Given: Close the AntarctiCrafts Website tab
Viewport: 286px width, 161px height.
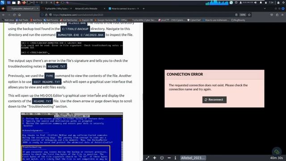Looking at the screenshot, I should pos(104,8).
